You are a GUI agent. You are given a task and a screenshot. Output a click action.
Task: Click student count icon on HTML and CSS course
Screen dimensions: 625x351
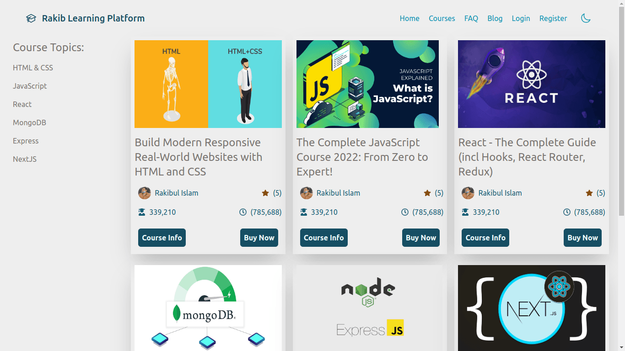pyautogui.click(x=142, y=212)
